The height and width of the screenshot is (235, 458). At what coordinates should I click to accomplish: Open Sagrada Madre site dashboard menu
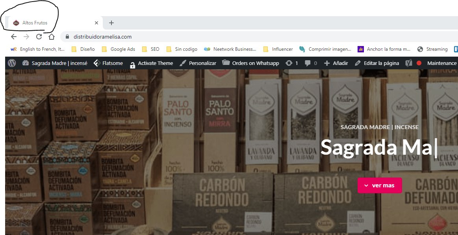tap(55, 63)
